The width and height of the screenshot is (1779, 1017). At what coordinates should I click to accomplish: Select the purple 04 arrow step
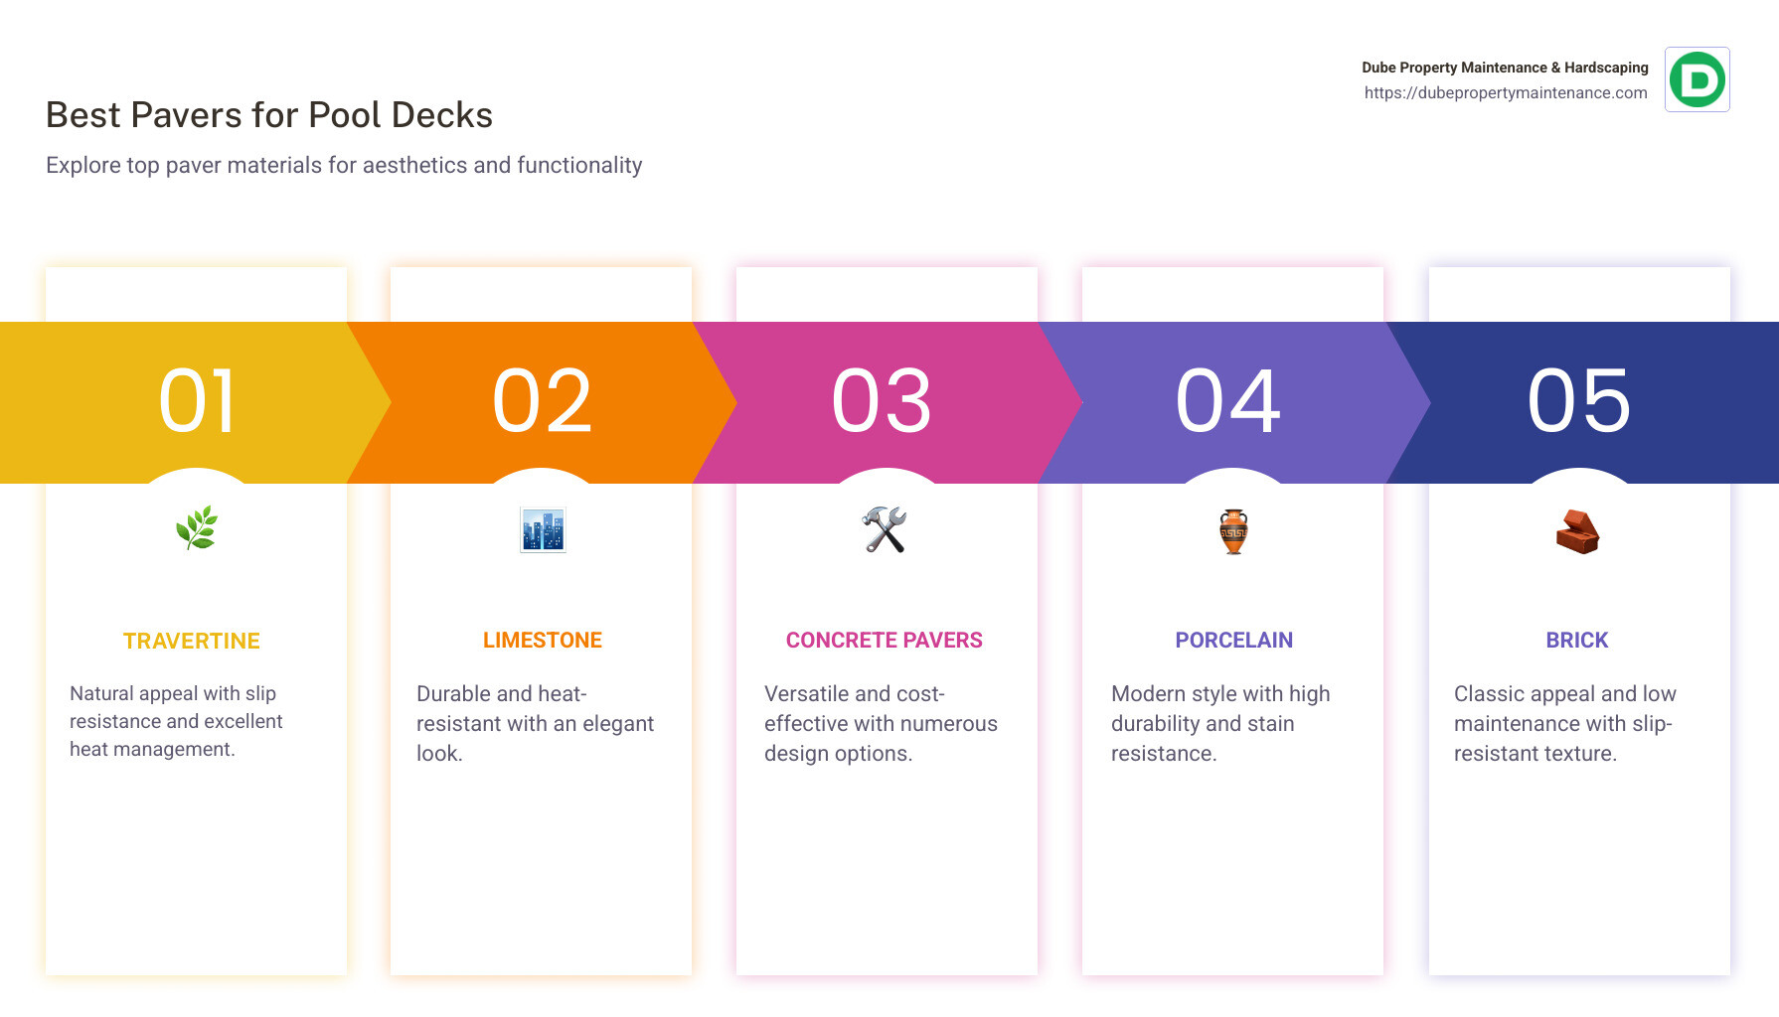tap(1228, 401)
